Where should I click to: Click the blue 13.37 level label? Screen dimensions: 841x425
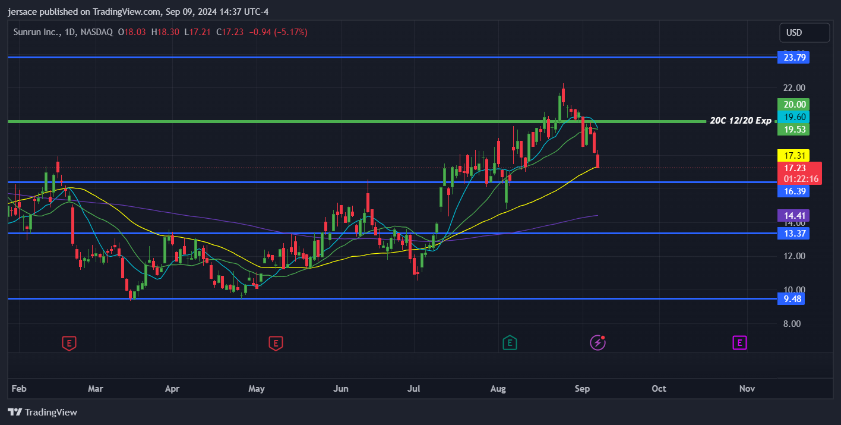pos(793,233)
